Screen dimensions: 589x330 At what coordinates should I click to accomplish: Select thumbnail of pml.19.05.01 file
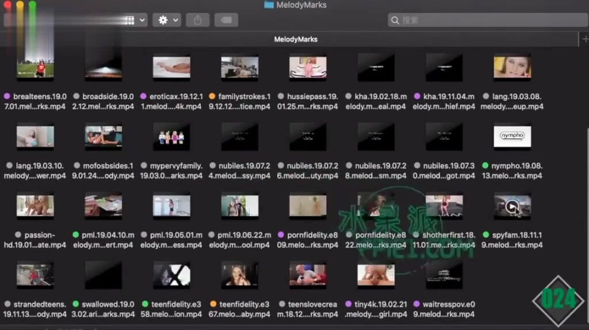[x=171, y=205]
